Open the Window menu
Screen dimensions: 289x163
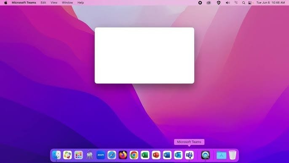click(67, 3)
